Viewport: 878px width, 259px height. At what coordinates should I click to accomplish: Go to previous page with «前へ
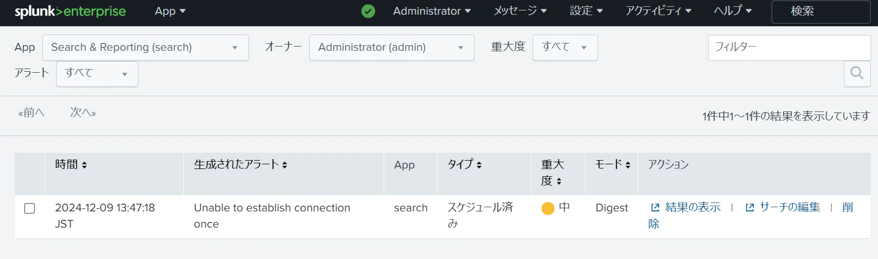[31, 112]
